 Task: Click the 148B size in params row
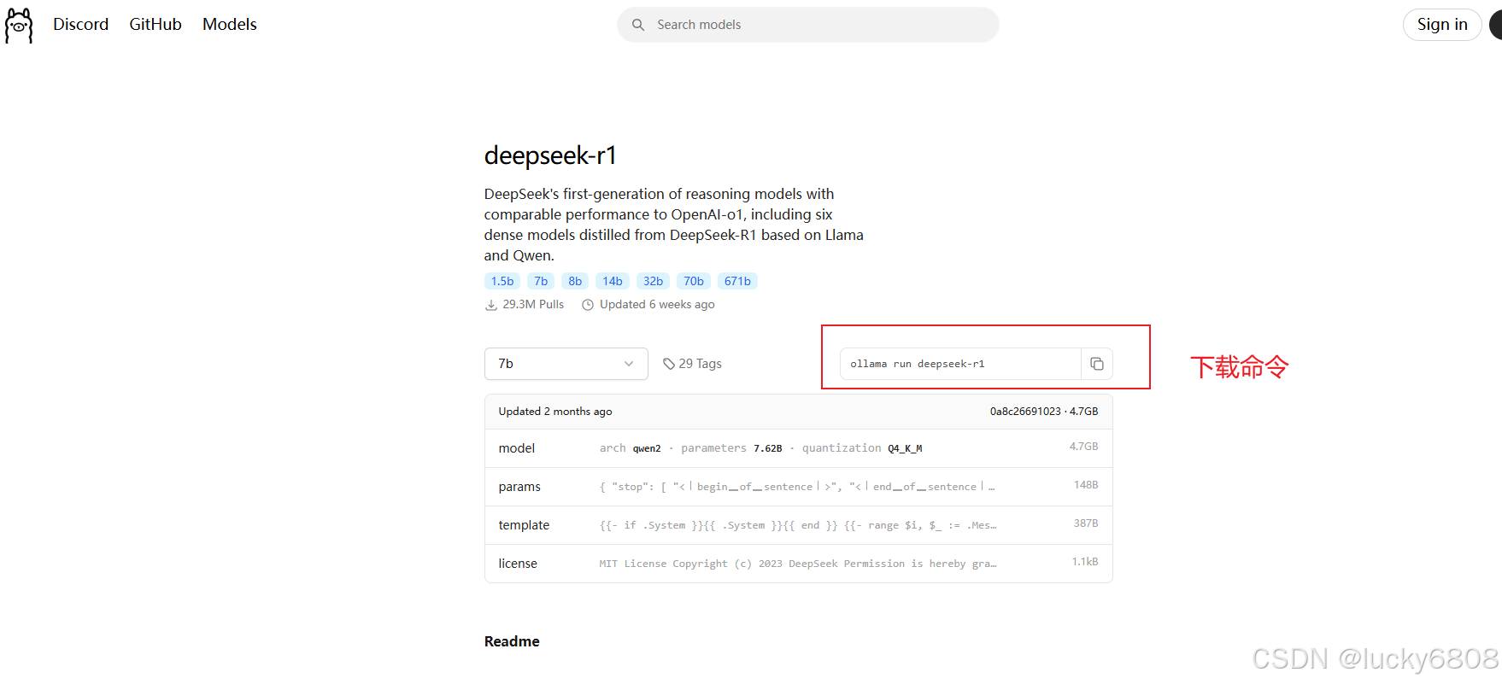click(x=1086, y=485)
